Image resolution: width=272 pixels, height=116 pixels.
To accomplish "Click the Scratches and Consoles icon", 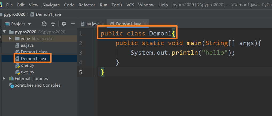I will [x=11, y=85].
